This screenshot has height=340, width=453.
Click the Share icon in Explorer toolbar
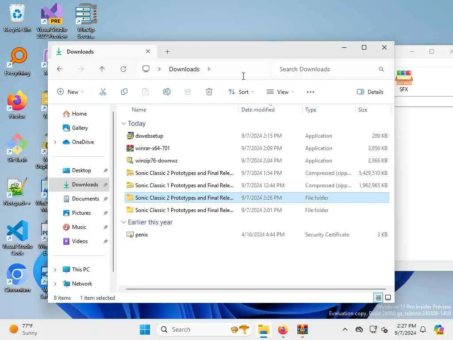(x=188, y=92)
